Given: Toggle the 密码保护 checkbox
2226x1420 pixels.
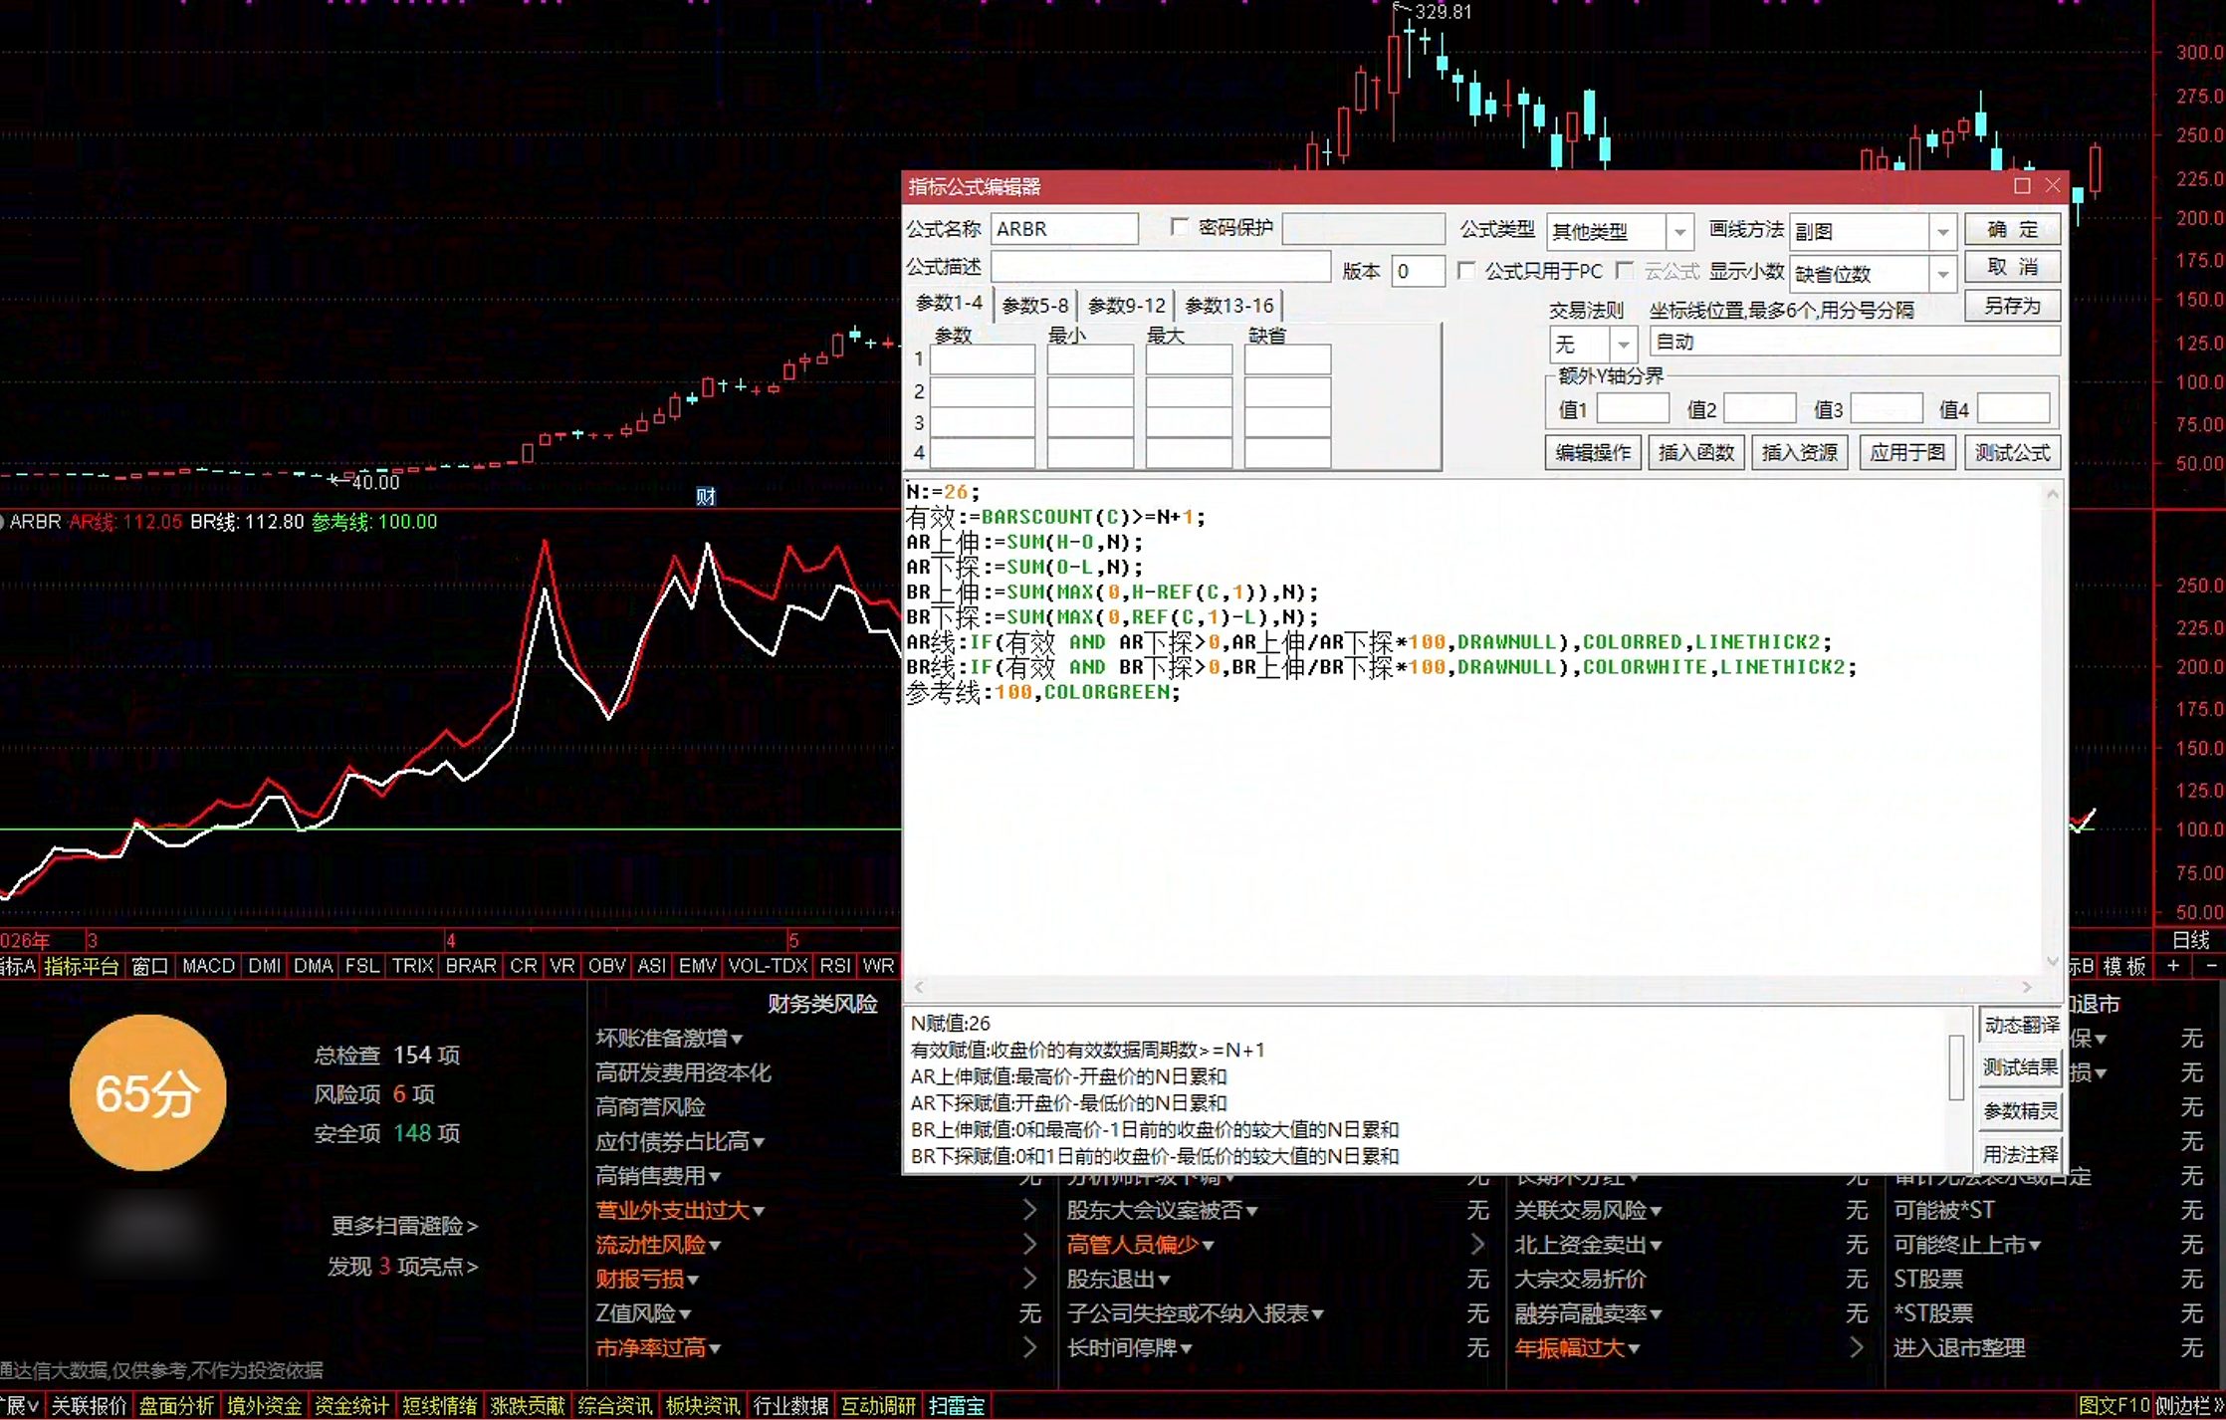Looking at the screenshot, I should [x=1180, y=227].
